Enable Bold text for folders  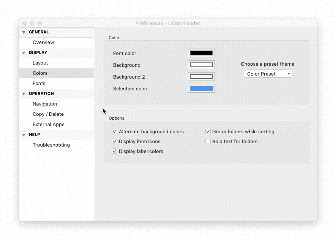click(208, 141)
